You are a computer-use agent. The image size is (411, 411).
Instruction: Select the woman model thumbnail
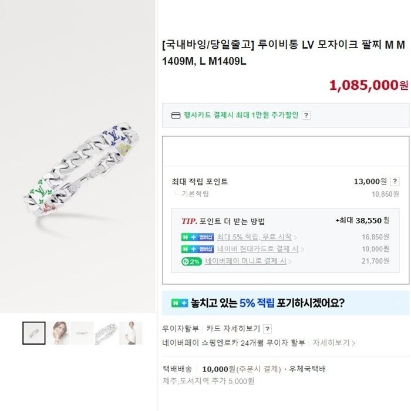(x=58, y=333)
